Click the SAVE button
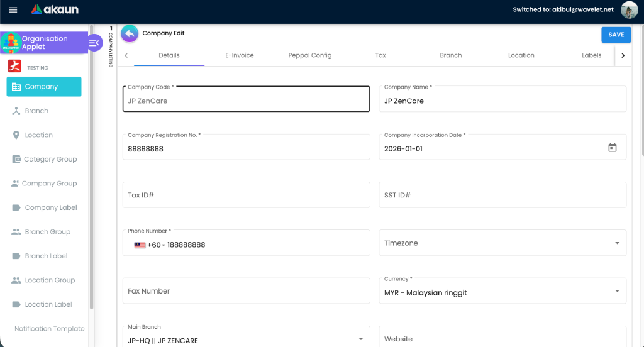 pos(616,35)
